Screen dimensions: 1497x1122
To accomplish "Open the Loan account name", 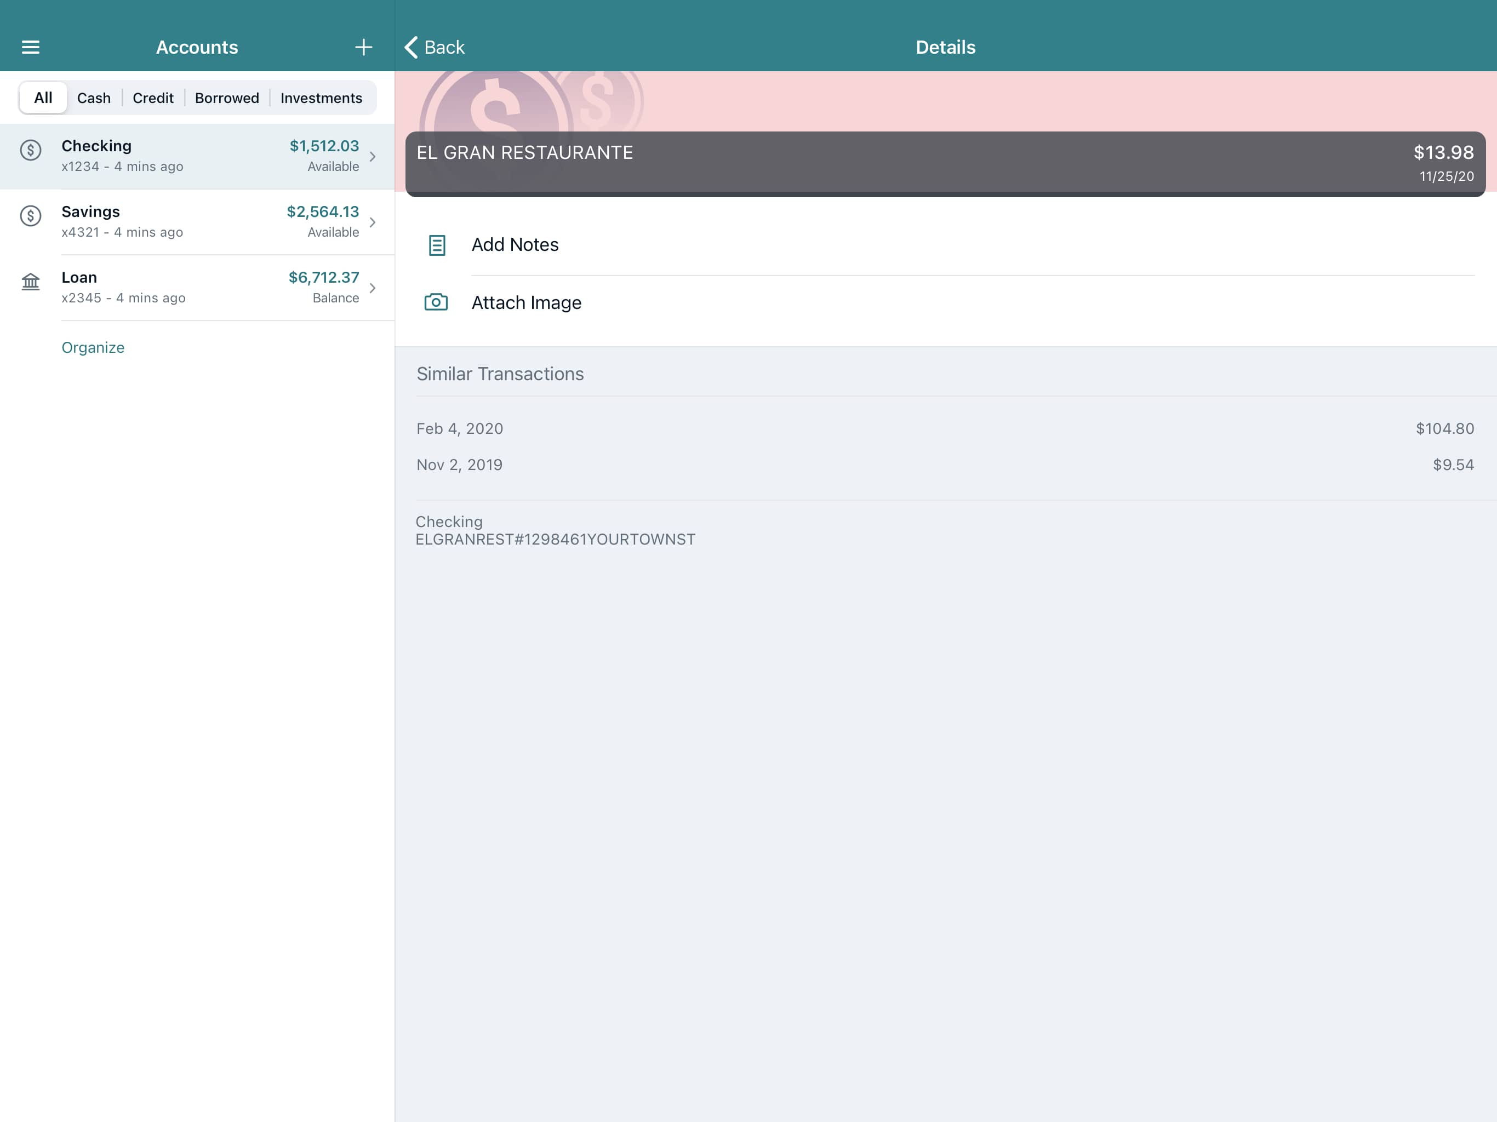I will click(79, 277).
